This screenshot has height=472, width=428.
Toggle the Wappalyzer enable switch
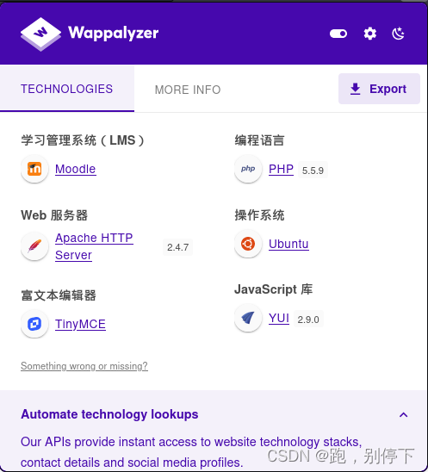(x=338, y=34)
